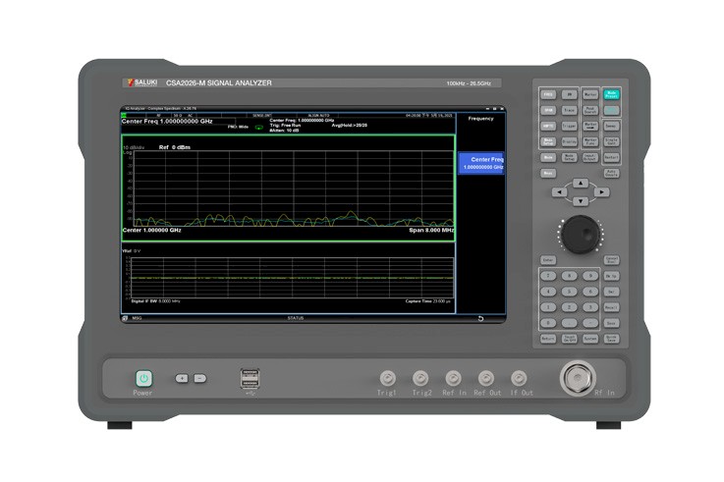Click the plus key near Power
724x482 pixels.
[182, 379]
